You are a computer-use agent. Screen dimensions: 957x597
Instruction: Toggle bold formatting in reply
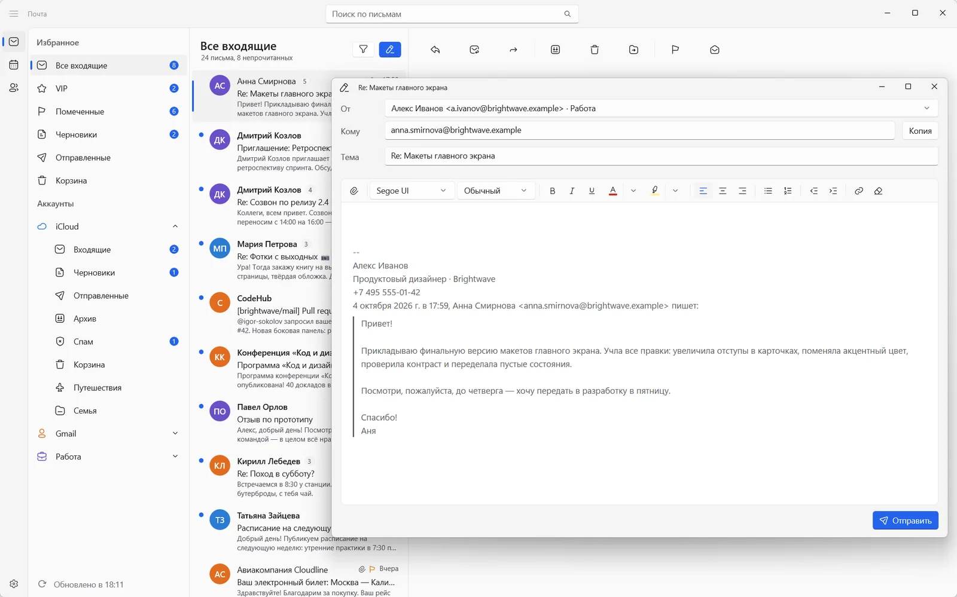pyautogui.click(x=553, y=191)
